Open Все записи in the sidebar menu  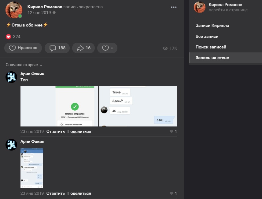pyautogui.click(x=207, y=36)
